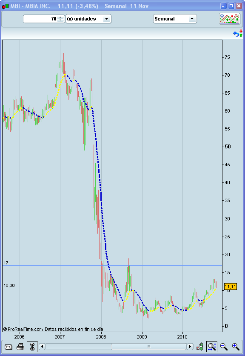This screenshot has height=356, width=245.
Task: Click the 2006 label on time axis
Action: click(x=19, y=337)
